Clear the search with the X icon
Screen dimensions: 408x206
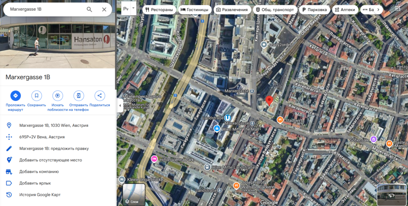tap(104, 9)
